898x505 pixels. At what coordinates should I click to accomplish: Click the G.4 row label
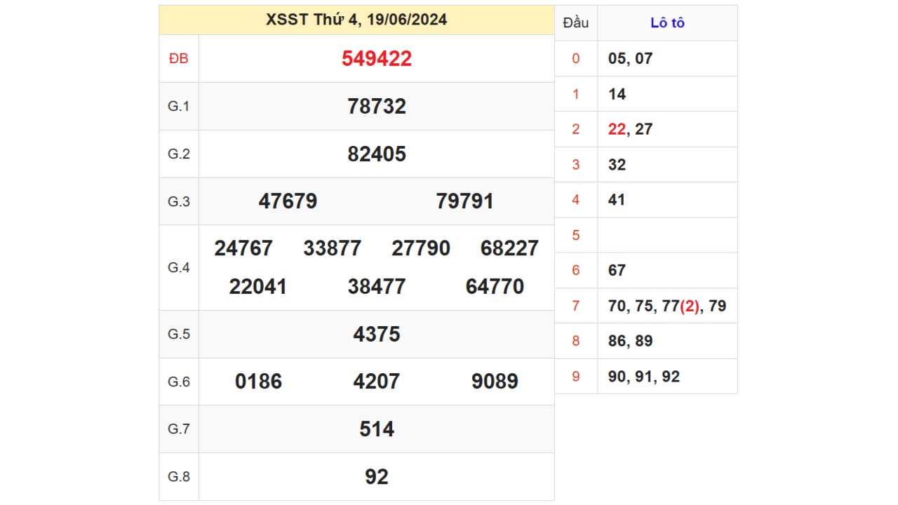pos(179,268)
